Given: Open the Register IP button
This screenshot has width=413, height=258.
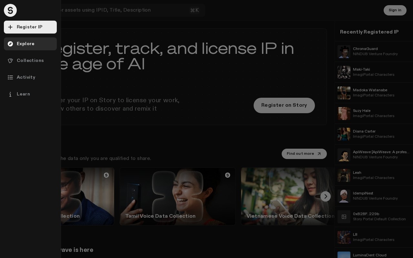Looking at the screenshot, I should [30, 27].
